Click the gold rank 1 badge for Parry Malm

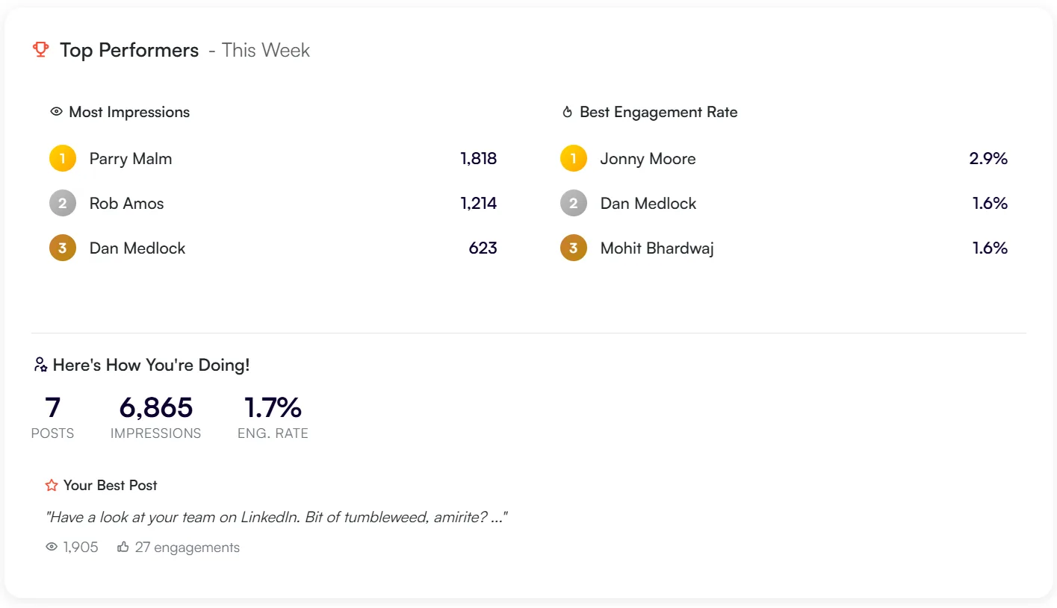pos(63,159)
